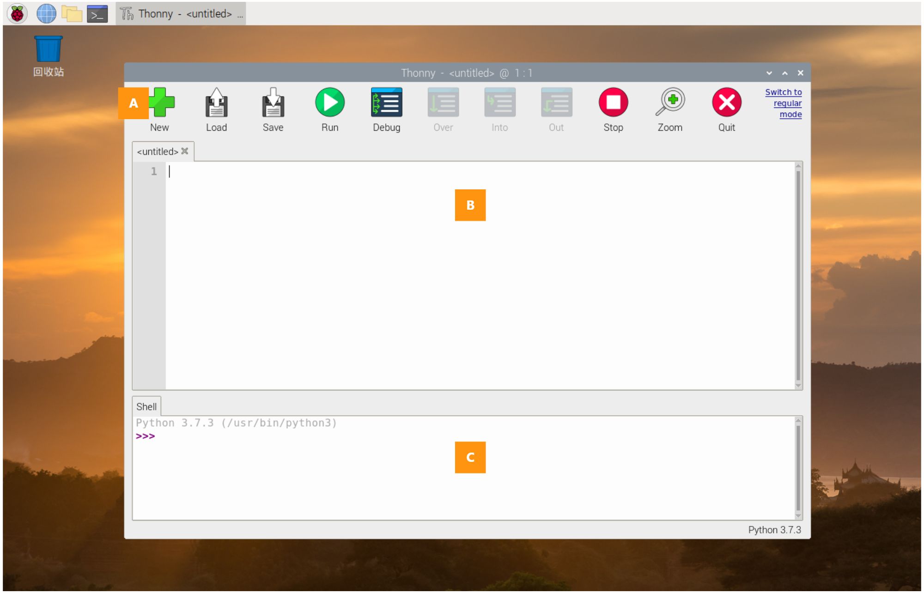Select the untitled editor tab
The width and height of the screenshot is (924, 593).
click(x=158, y=152)
